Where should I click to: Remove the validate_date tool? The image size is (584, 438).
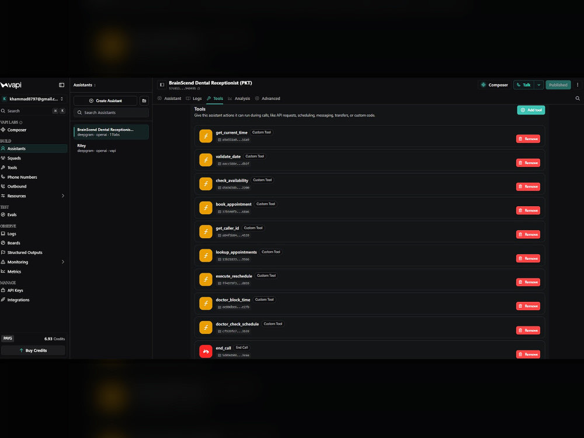(x=528, y=163)
